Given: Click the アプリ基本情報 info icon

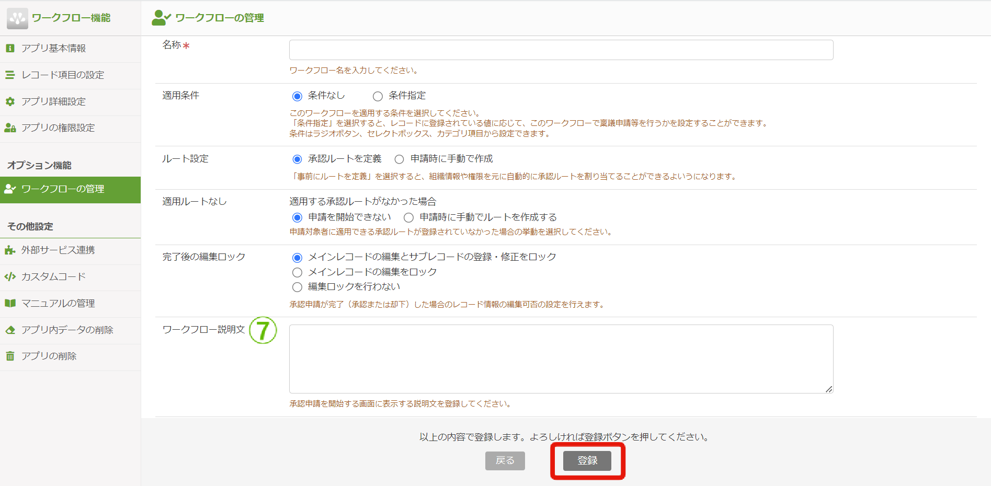Looking at the screenshot, I should [10, 48].
